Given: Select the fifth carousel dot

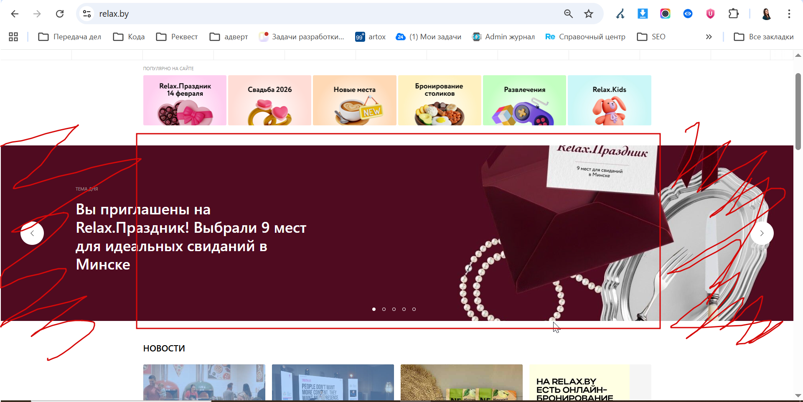Looking at the screenshot, I should (x=414, y=309).
